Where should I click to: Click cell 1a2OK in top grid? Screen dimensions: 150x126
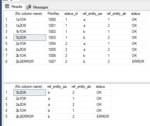[x=30, y=26]
